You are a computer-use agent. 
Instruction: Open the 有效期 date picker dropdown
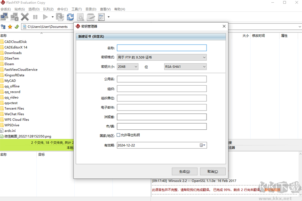(x=202, y=145)
